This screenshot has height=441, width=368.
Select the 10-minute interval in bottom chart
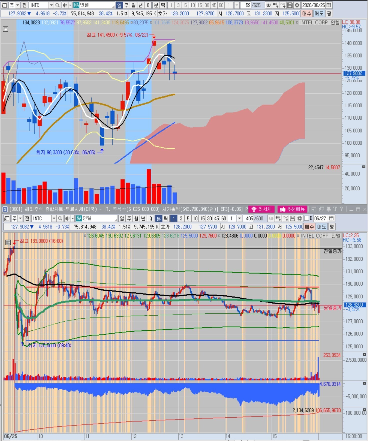point(195,218)
